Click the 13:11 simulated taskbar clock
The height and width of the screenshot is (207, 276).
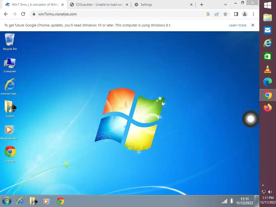pyautogui.click(x=244, y=201)
